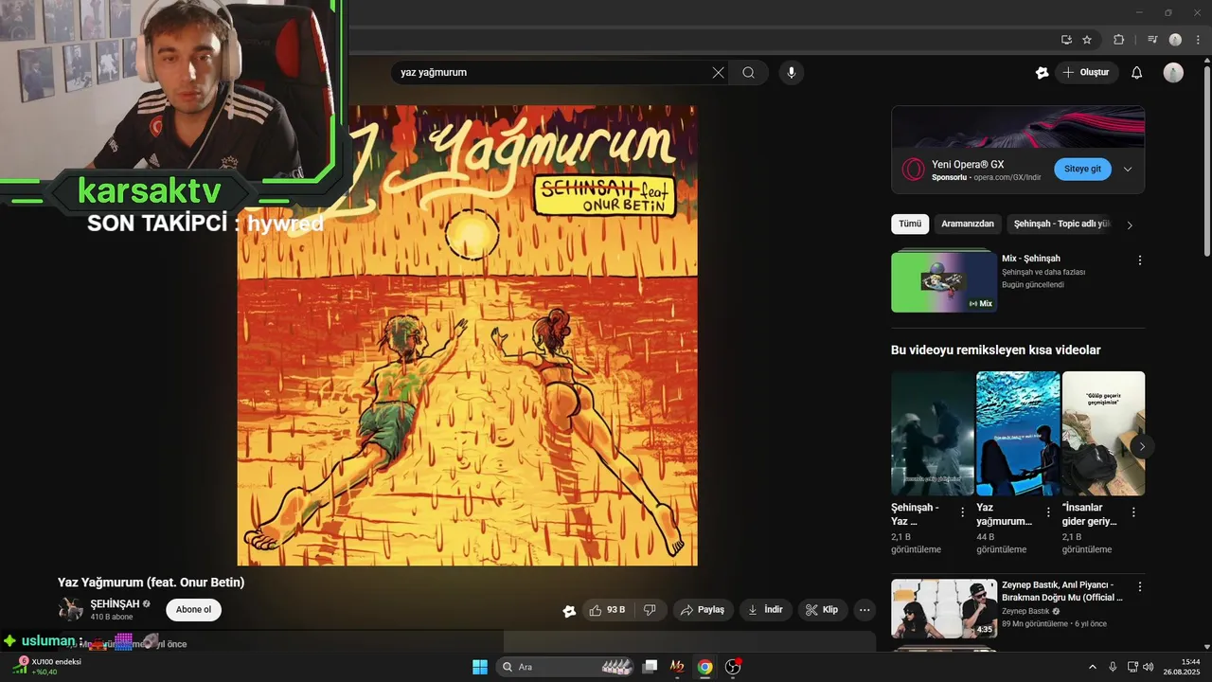Open Chrome extensions puzzle icon
Viewport: 1212px width, 682px height.
1118,40
